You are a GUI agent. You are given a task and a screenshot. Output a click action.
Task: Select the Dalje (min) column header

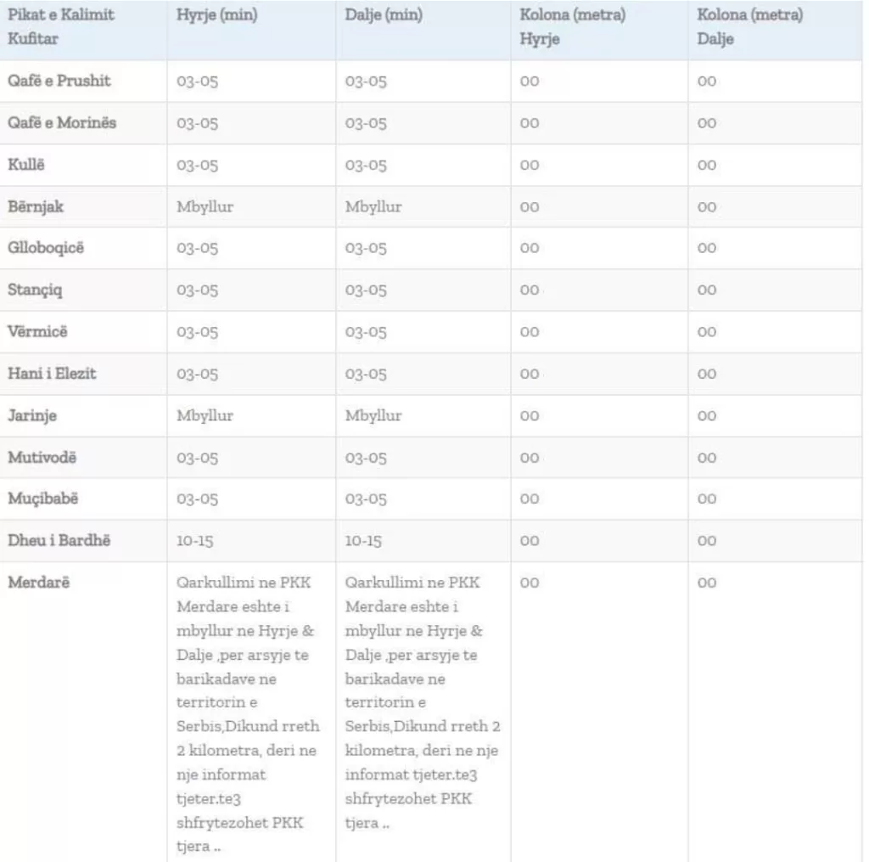tap(384, 15)
